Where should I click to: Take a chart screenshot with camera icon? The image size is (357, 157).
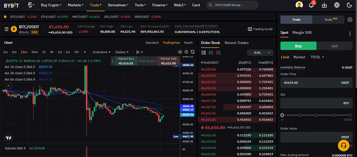(180, 52)
